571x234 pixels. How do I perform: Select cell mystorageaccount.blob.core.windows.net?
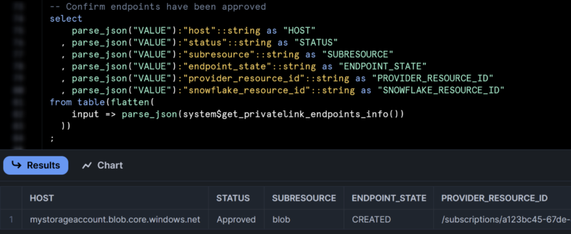point(115,220)
